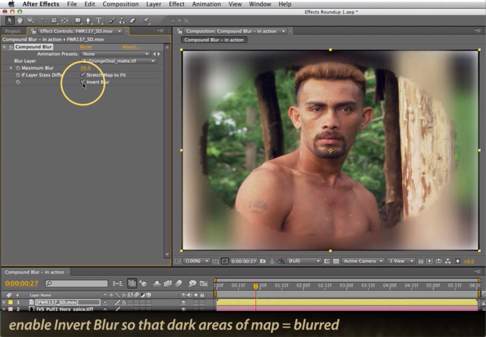Switch to the Project tab
This screenshot has height=337, width=486.
12,31
